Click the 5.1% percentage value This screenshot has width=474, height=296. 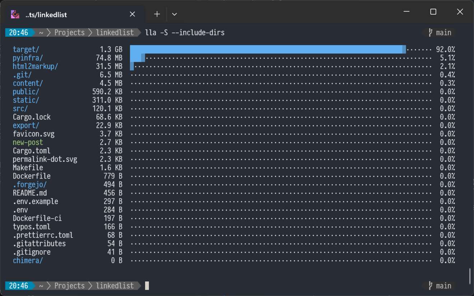tap(447, 58)
